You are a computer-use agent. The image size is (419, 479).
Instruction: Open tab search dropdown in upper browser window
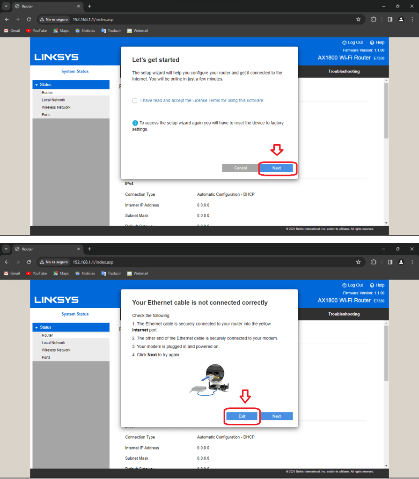(x=6, y=6)
